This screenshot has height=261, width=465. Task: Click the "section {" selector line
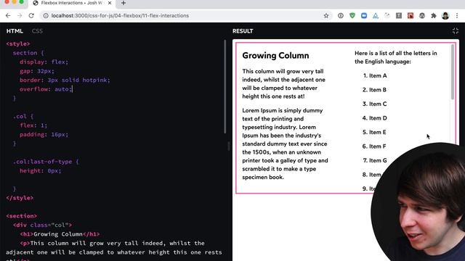[28, 53]
